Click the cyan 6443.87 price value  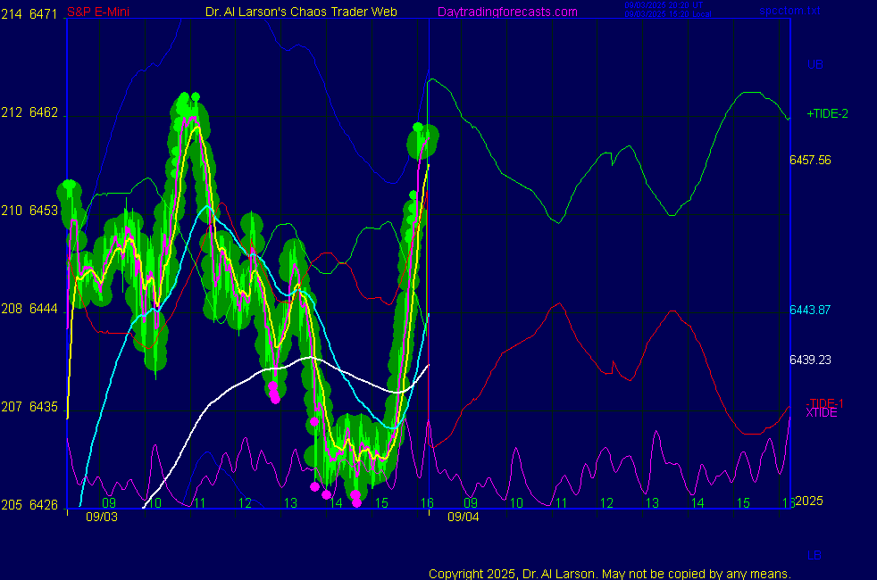tap(810, 310)
